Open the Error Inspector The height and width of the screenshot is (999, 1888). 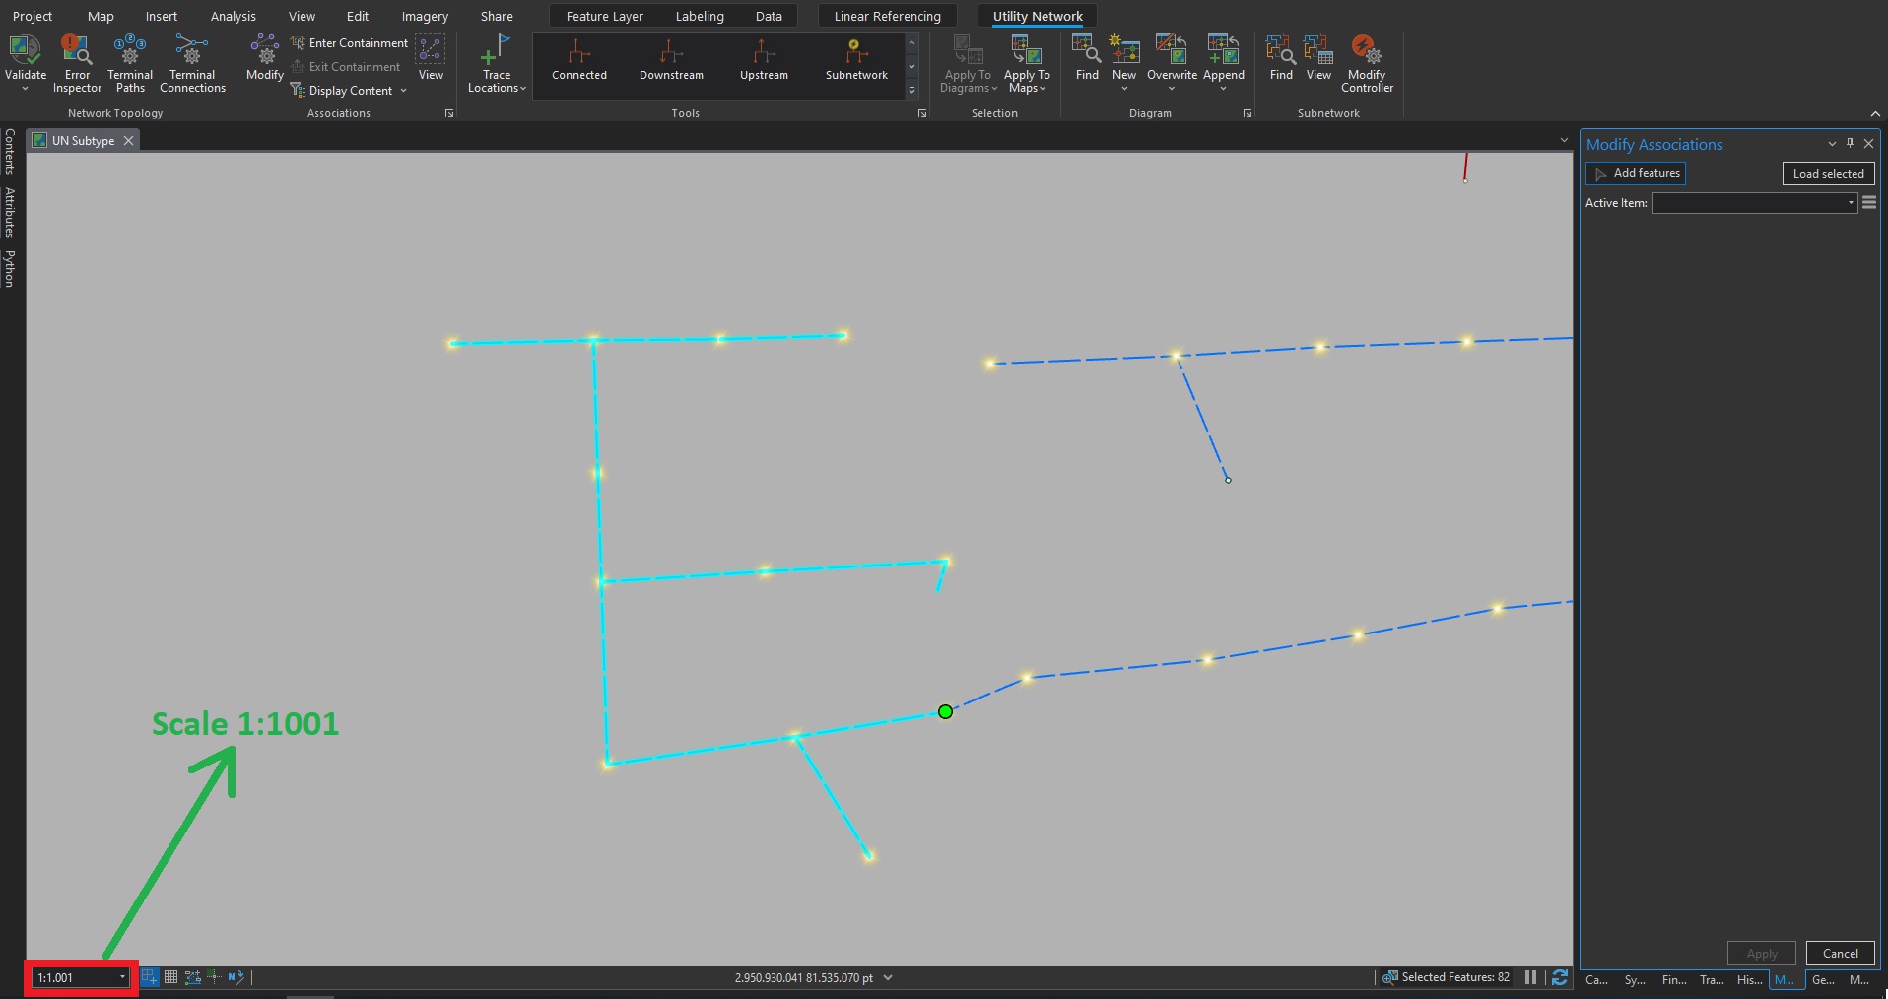76,61
